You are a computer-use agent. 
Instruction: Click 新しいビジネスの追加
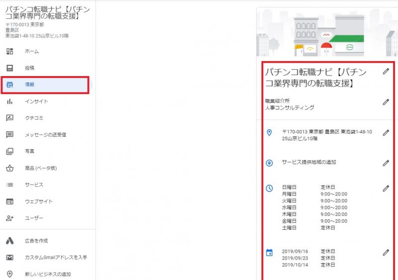(x=47, y=274)
